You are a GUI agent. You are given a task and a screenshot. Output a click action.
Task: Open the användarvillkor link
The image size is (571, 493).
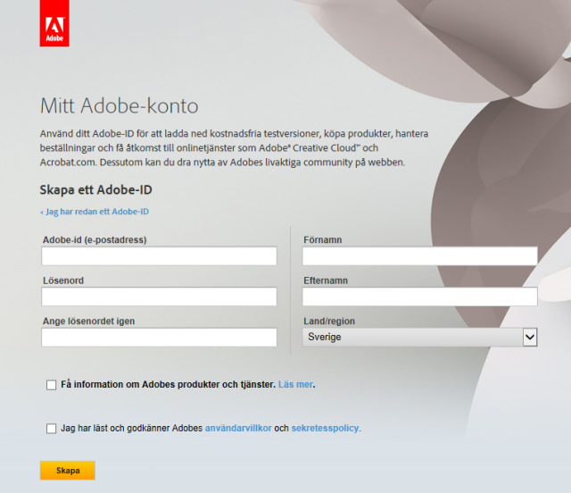click(x=238, y=429)
